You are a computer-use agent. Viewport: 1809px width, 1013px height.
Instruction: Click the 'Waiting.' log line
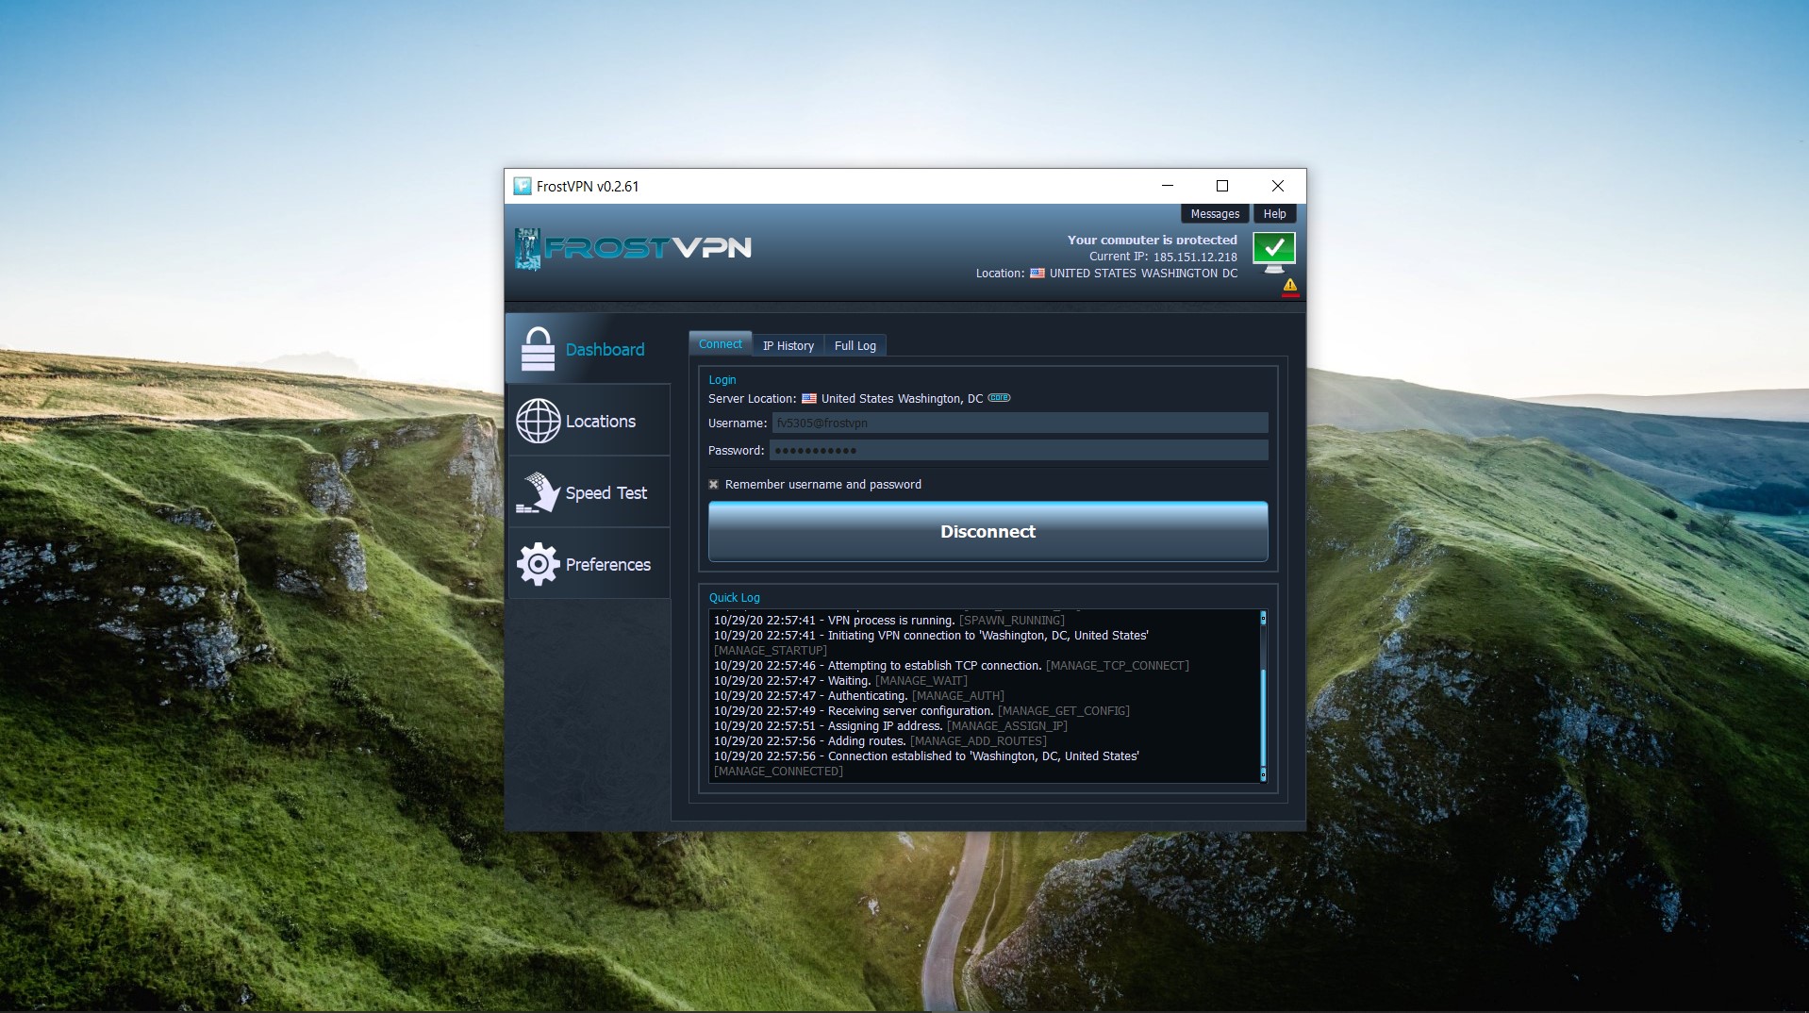pos(840,681)
